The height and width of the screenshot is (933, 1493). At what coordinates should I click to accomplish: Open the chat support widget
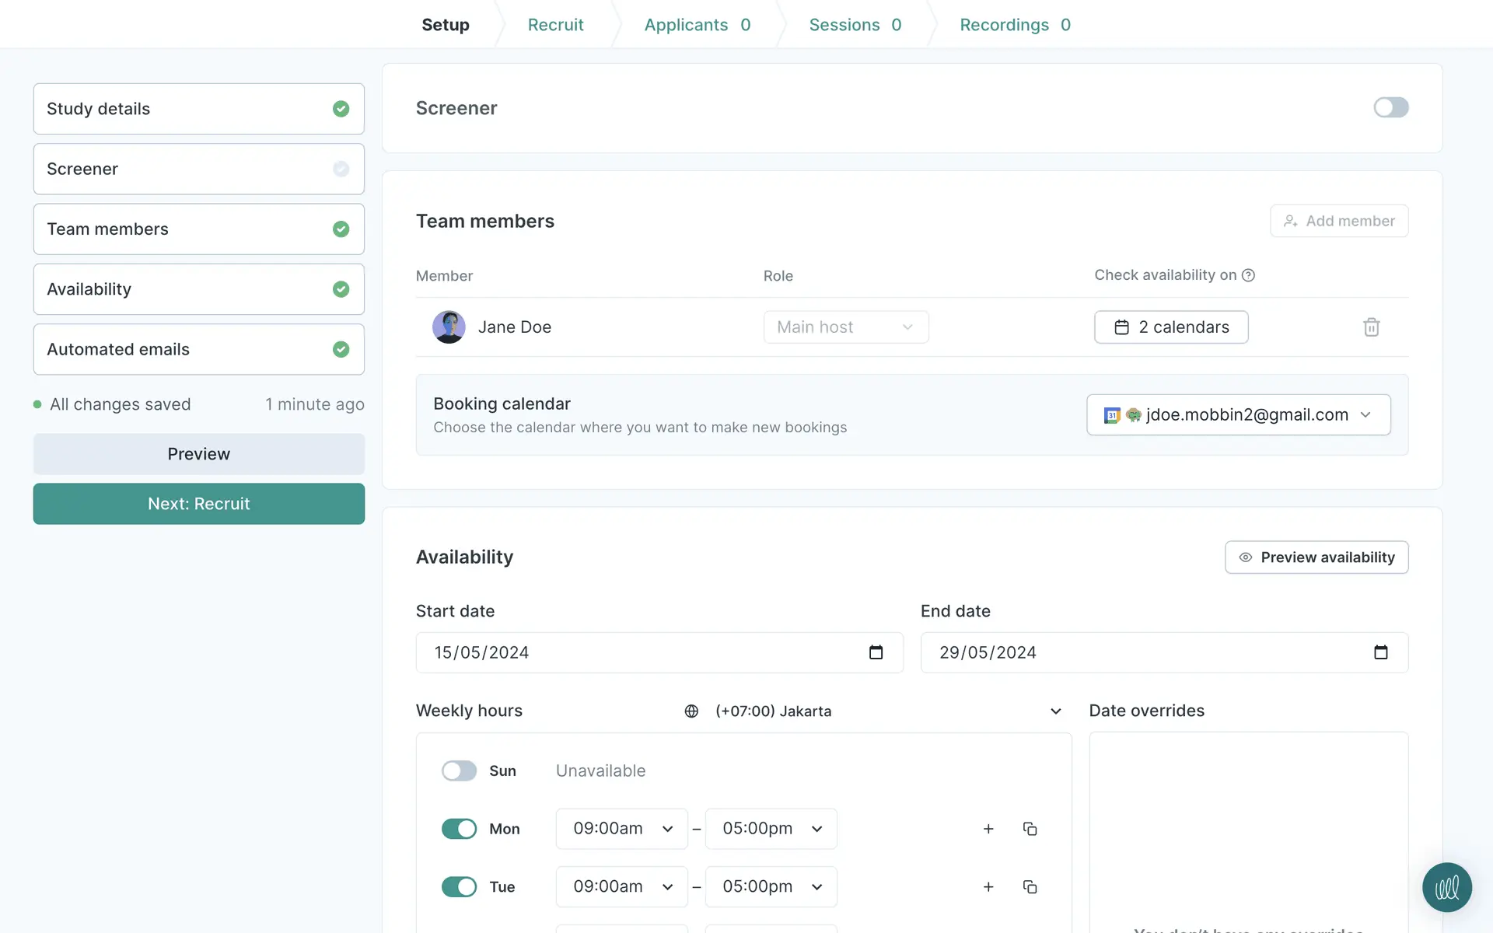pyautogui.click(x=1446, y=887)
